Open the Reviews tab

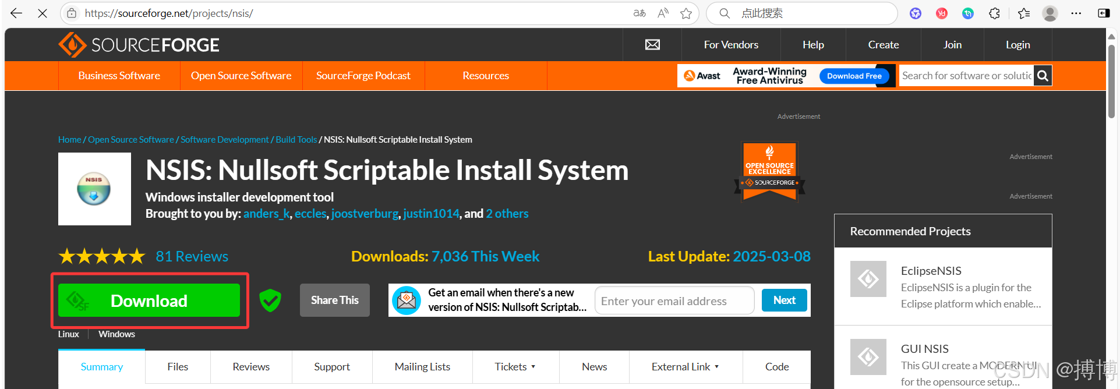pyautogui.click(x=251, y=367)
